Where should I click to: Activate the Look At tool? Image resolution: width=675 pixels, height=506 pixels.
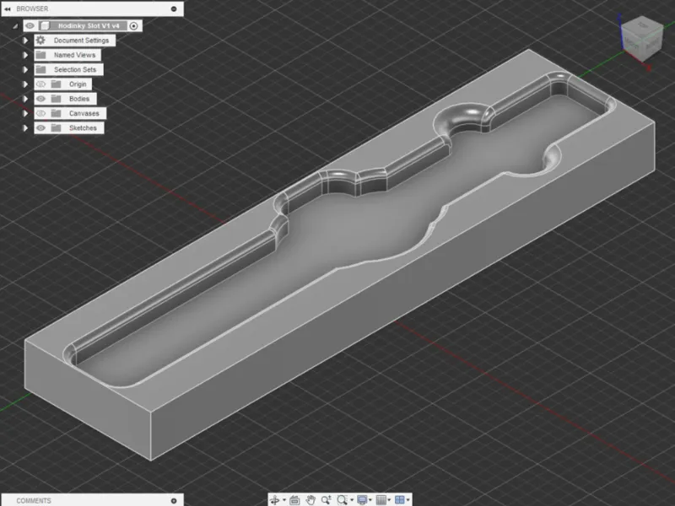[x=294, y=499]
